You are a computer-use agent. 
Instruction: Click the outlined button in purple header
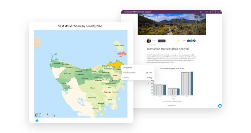[213, 12]
